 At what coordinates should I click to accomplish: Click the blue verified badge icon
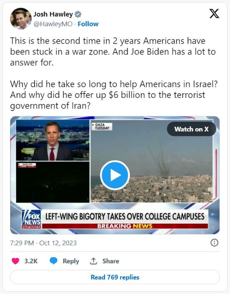click(x=78, y=14)
